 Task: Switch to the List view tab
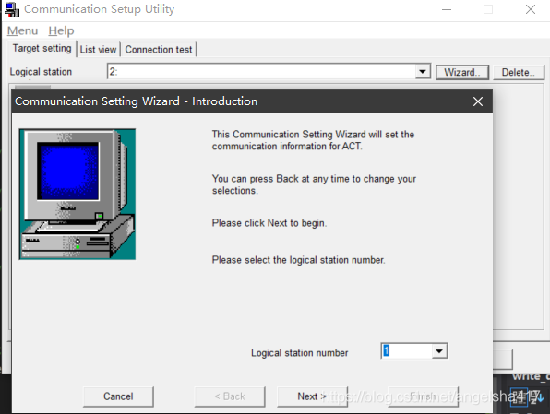click(x=98, y=50)
